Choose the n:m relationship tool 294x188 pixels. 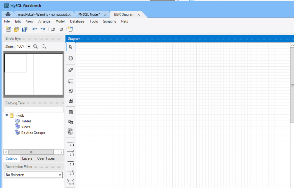(x=71, y=182)
